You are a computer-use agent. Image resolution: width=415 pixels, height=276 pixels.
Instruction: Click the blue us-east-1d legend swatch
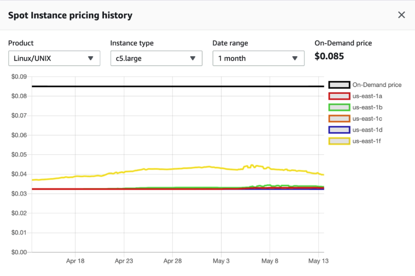[x=339, y=130]
